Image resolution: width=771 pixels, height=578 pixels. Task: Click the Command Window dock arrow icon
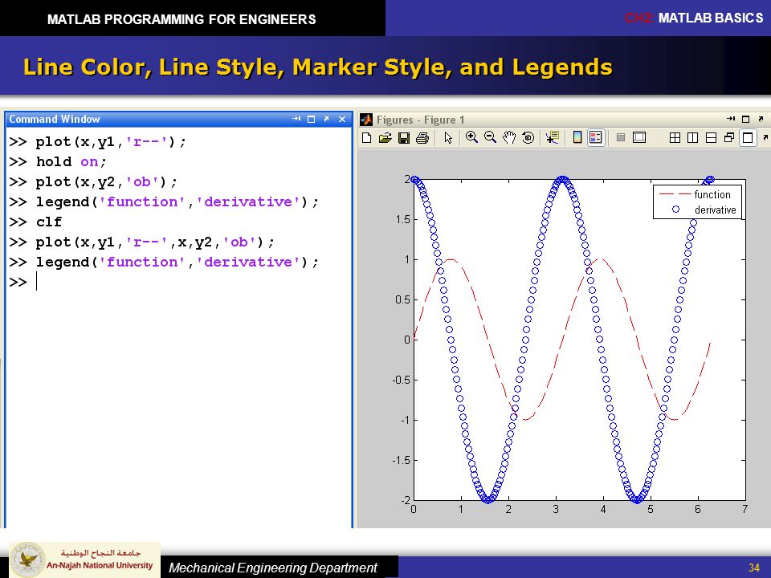(296, 119)
